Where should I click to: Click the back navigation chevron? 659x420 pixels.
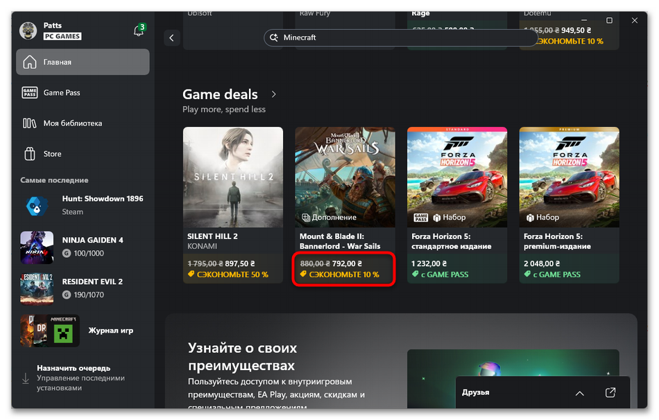(171, 37)
